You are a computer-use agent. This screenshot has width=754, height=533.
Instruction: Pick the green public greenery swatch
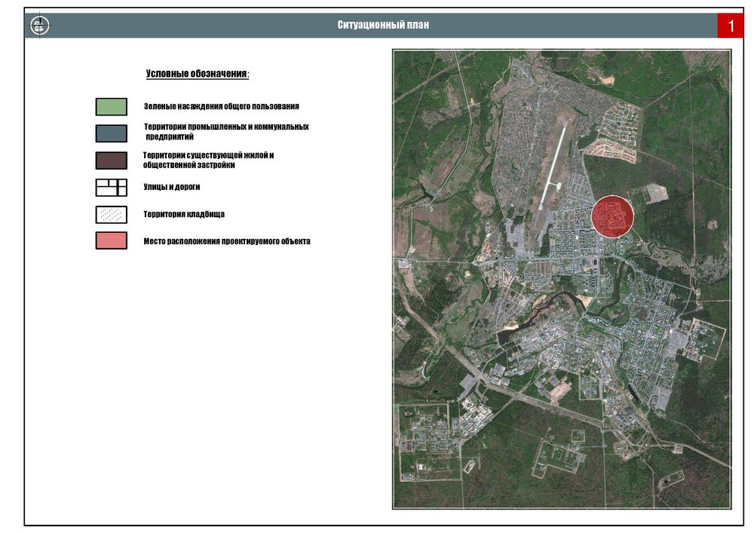pyautogui.click(x=111, y=107)
